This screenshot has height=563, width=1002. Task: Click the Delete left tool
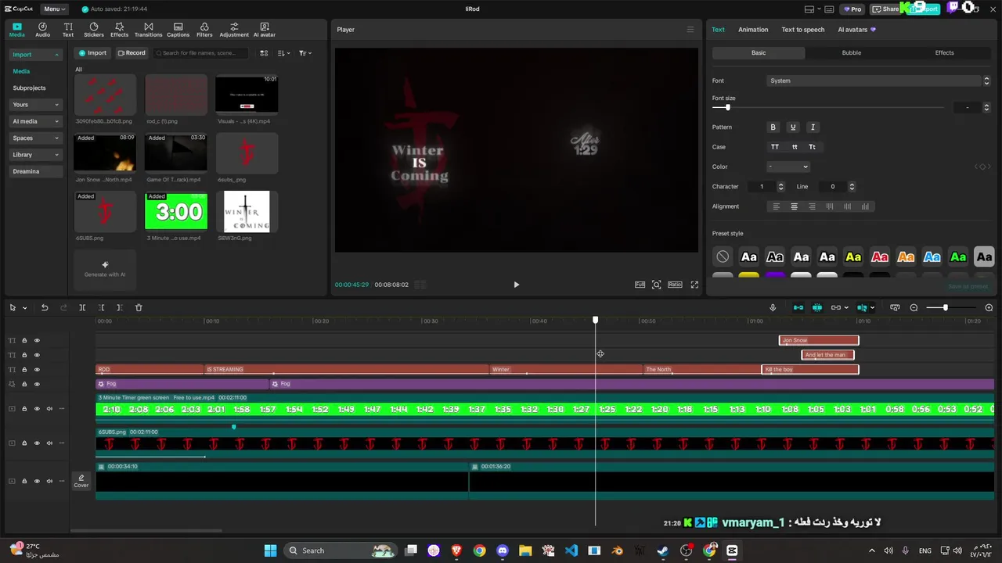pyautogui.click(x=101, y=307)
